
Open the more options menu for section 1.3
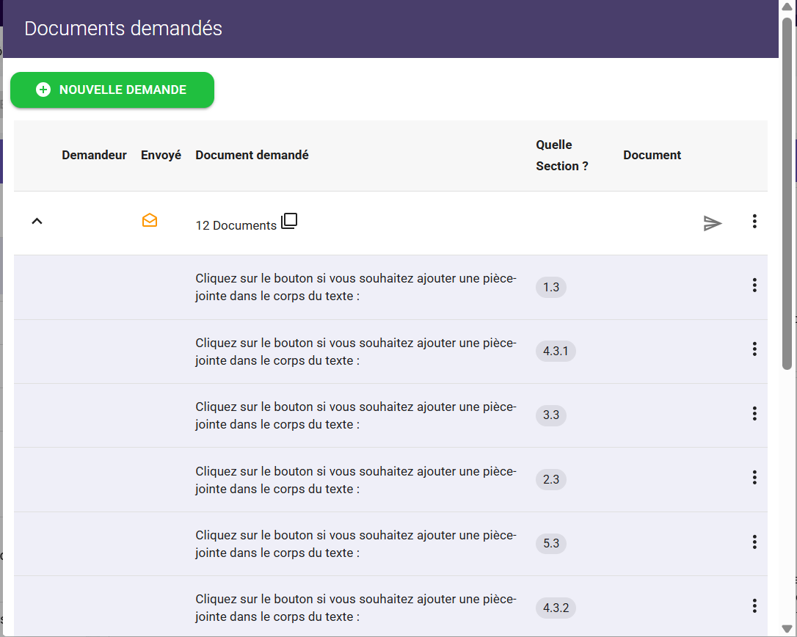coord(754,285)
